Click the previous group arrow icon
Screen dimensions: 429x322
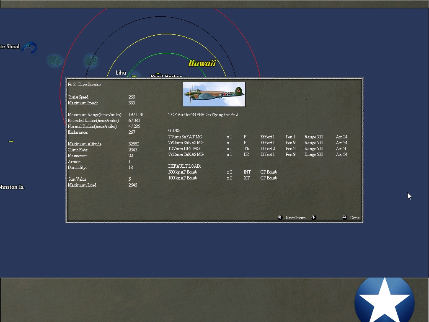click(280, 218)
